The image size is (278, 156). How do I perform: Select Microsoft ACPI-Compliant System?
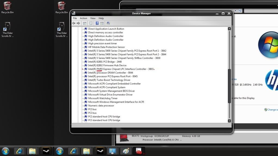[x=107, y=87]
